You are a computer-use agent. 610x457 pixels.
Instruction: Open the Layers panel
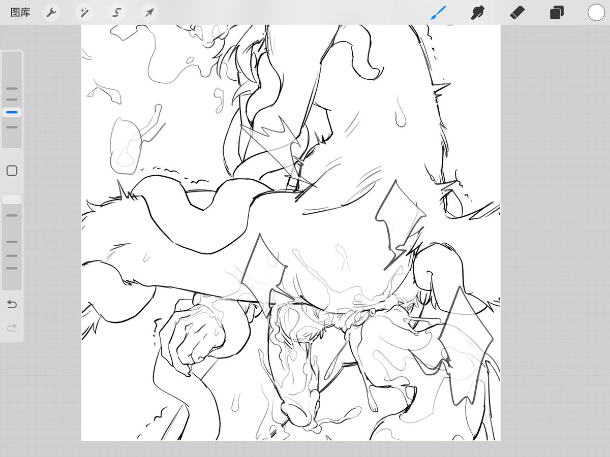tap(557, 13)
